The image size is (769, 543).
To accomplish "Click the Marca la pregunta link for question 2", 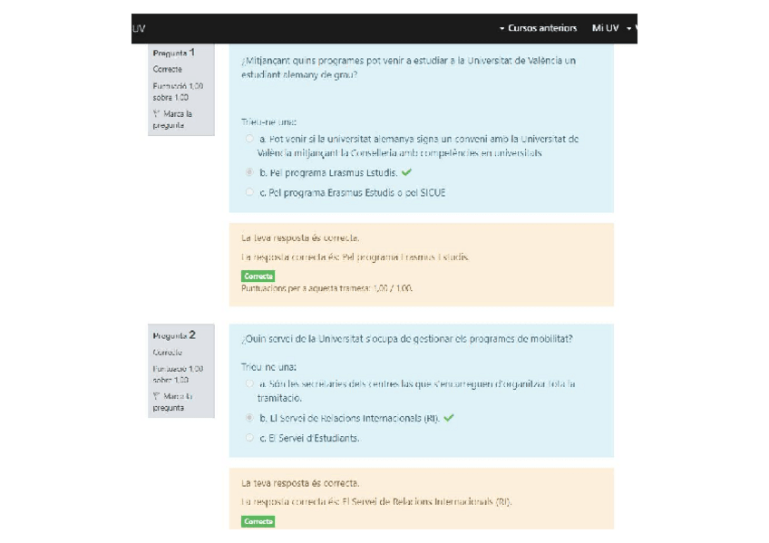I will [x=173, y=402].
